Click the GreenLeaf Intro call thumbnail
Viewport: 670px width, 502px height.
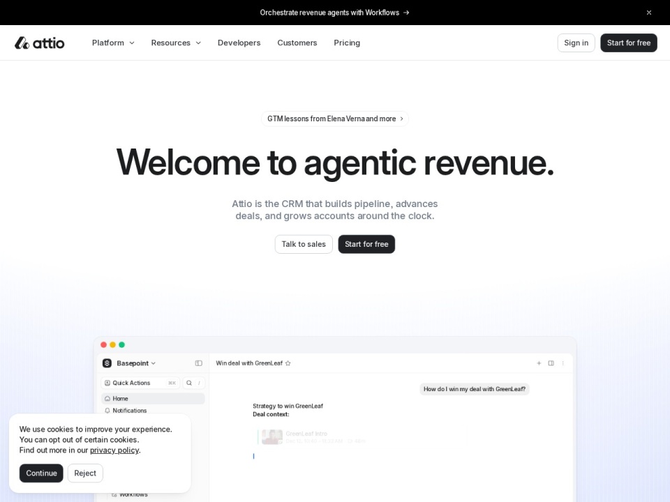tap(272, 437)
